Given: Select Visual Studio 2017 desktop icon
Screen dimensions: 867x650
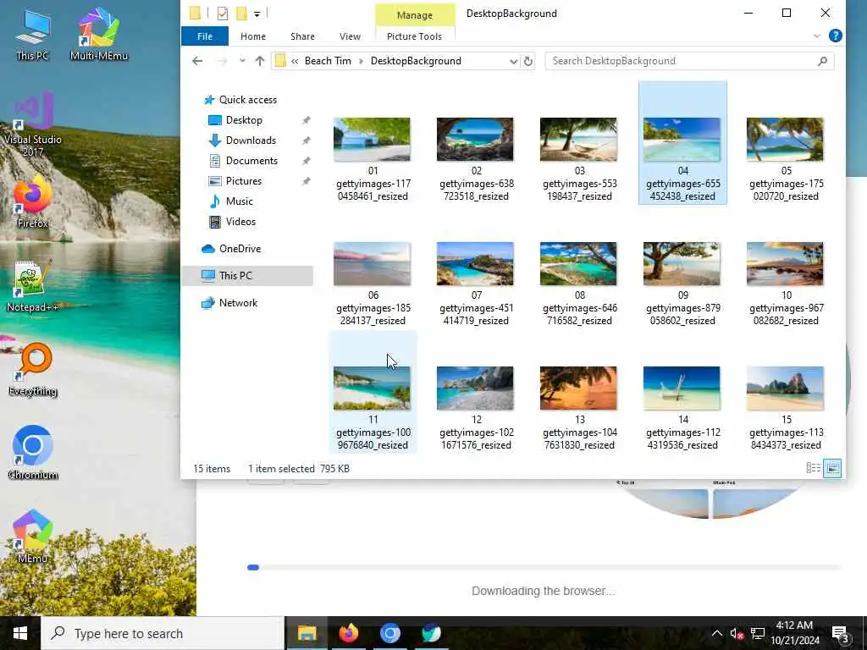Looking at the screenshot, I should pyautogui.click(x=33, y=123).
